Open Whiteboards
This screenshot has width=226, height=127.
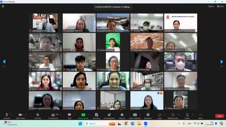173,116
